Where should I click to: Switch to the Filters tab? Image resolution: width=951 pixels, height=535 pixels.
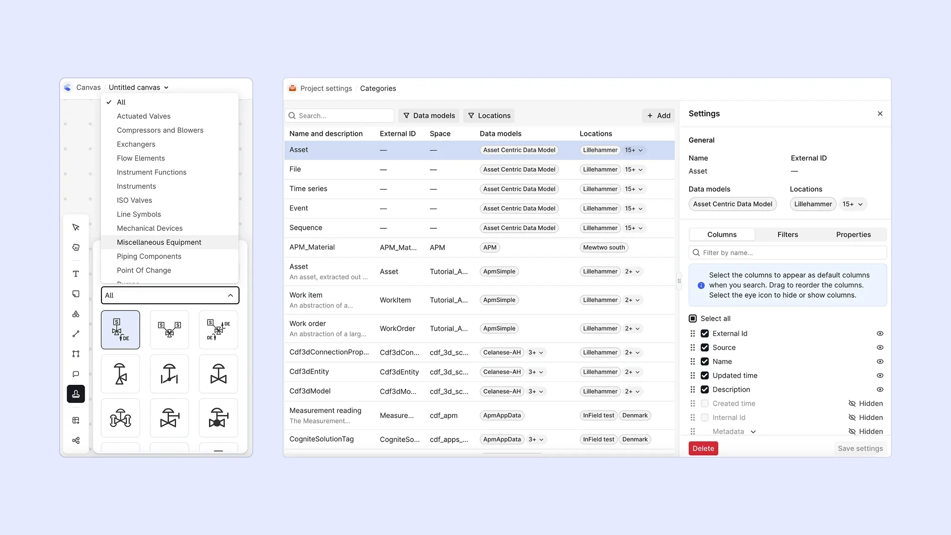pyautogui.click(x=788, y=235)
